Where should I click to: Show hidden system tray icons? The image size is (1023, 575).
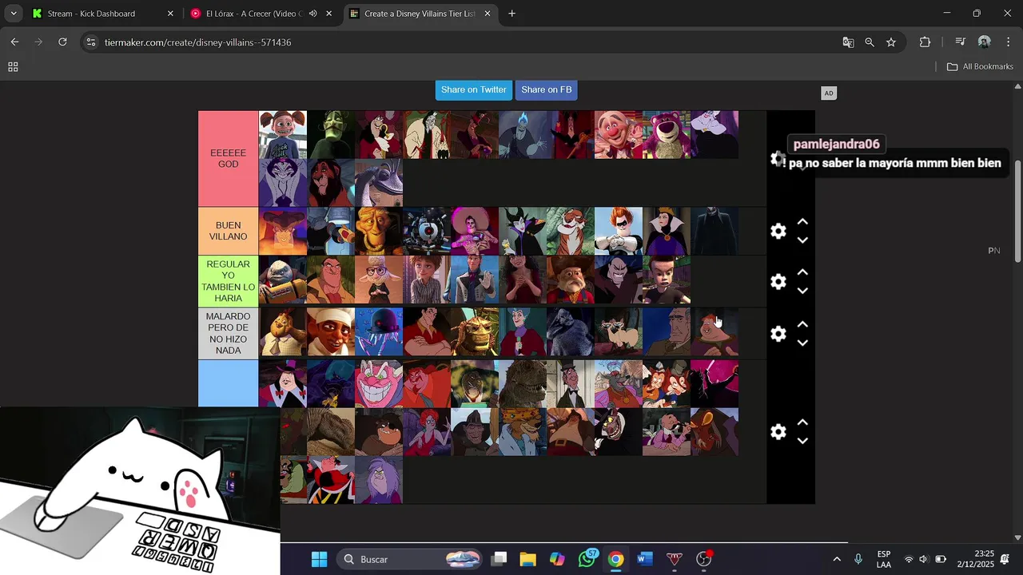tap(837, 559)
